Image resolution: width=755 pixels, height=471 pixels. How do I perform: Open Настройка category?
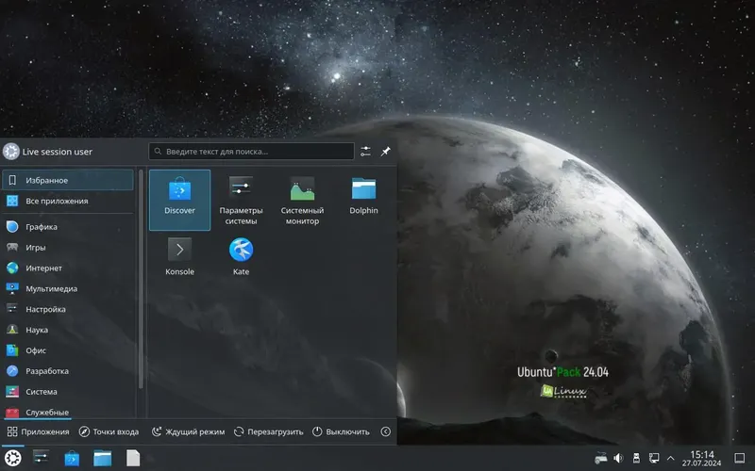click(68, 310)
